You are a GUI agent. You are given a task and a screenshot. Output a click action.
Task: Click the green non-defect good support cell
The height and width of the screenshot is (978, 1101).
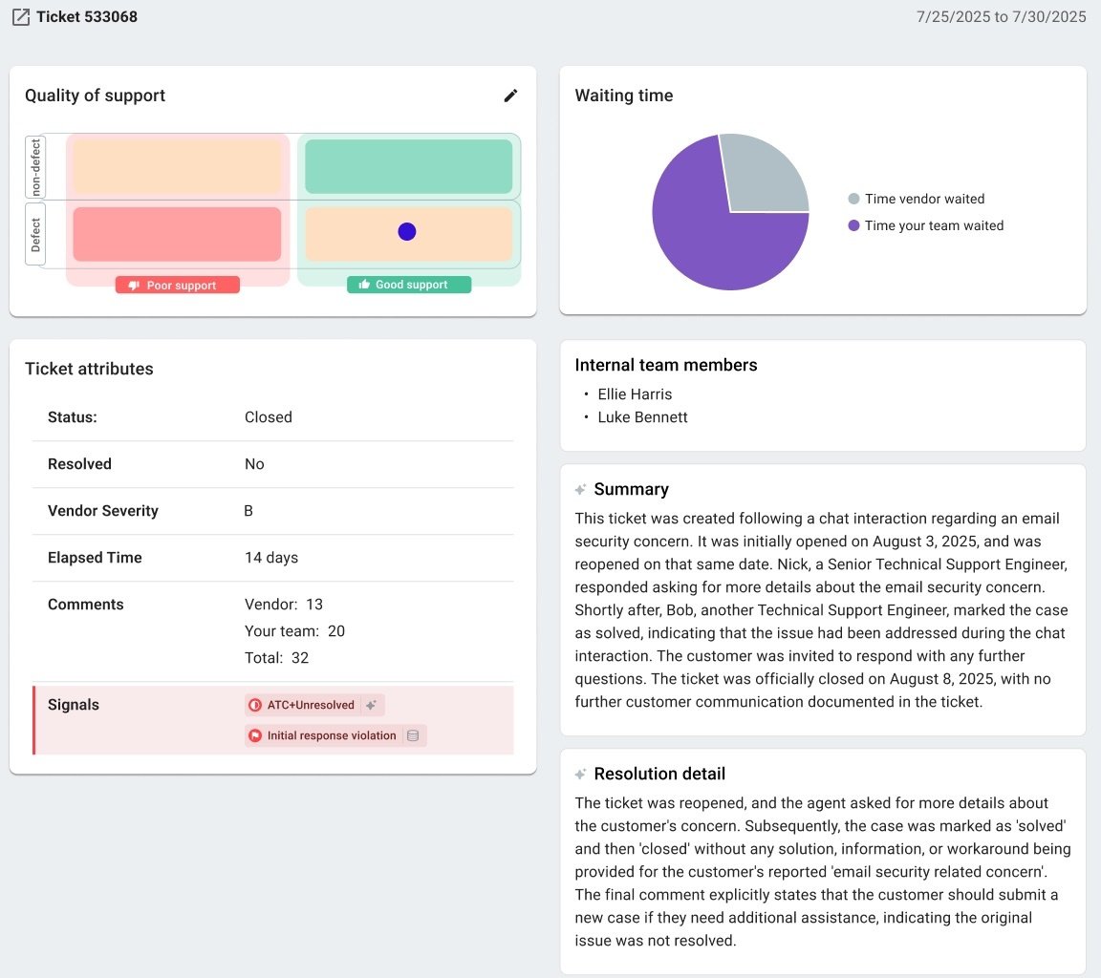click(408, 166)
